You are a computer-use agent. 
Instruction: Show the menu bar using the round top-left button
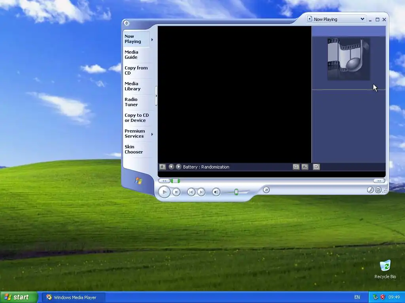pyautogui.click(x=126, y=22)
